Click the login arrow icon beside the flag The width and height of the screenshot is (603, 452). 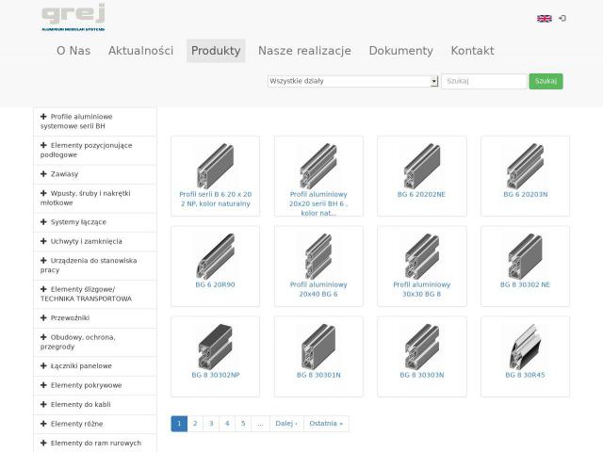coord(562,18)
